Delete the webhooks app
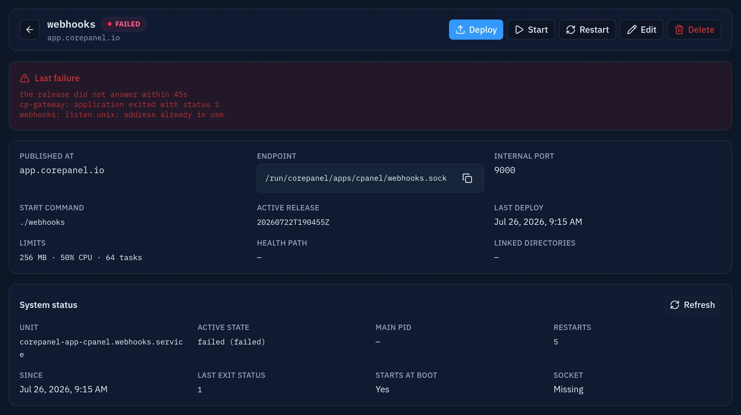The image size is (741, 415). tap(694, 30)
